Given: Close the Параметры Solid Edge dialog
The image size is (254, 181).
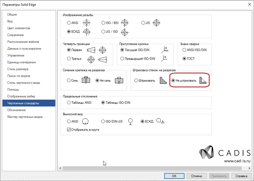Looking at the screenshot, I should [250, 4].
